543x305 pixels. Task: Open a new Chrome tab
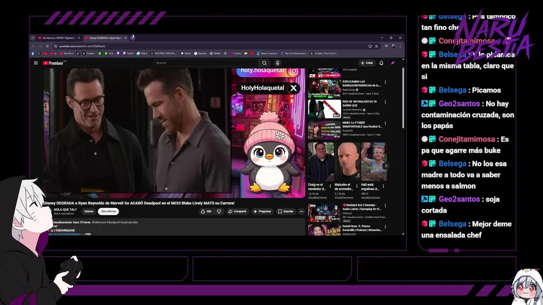tap(132, 38)
